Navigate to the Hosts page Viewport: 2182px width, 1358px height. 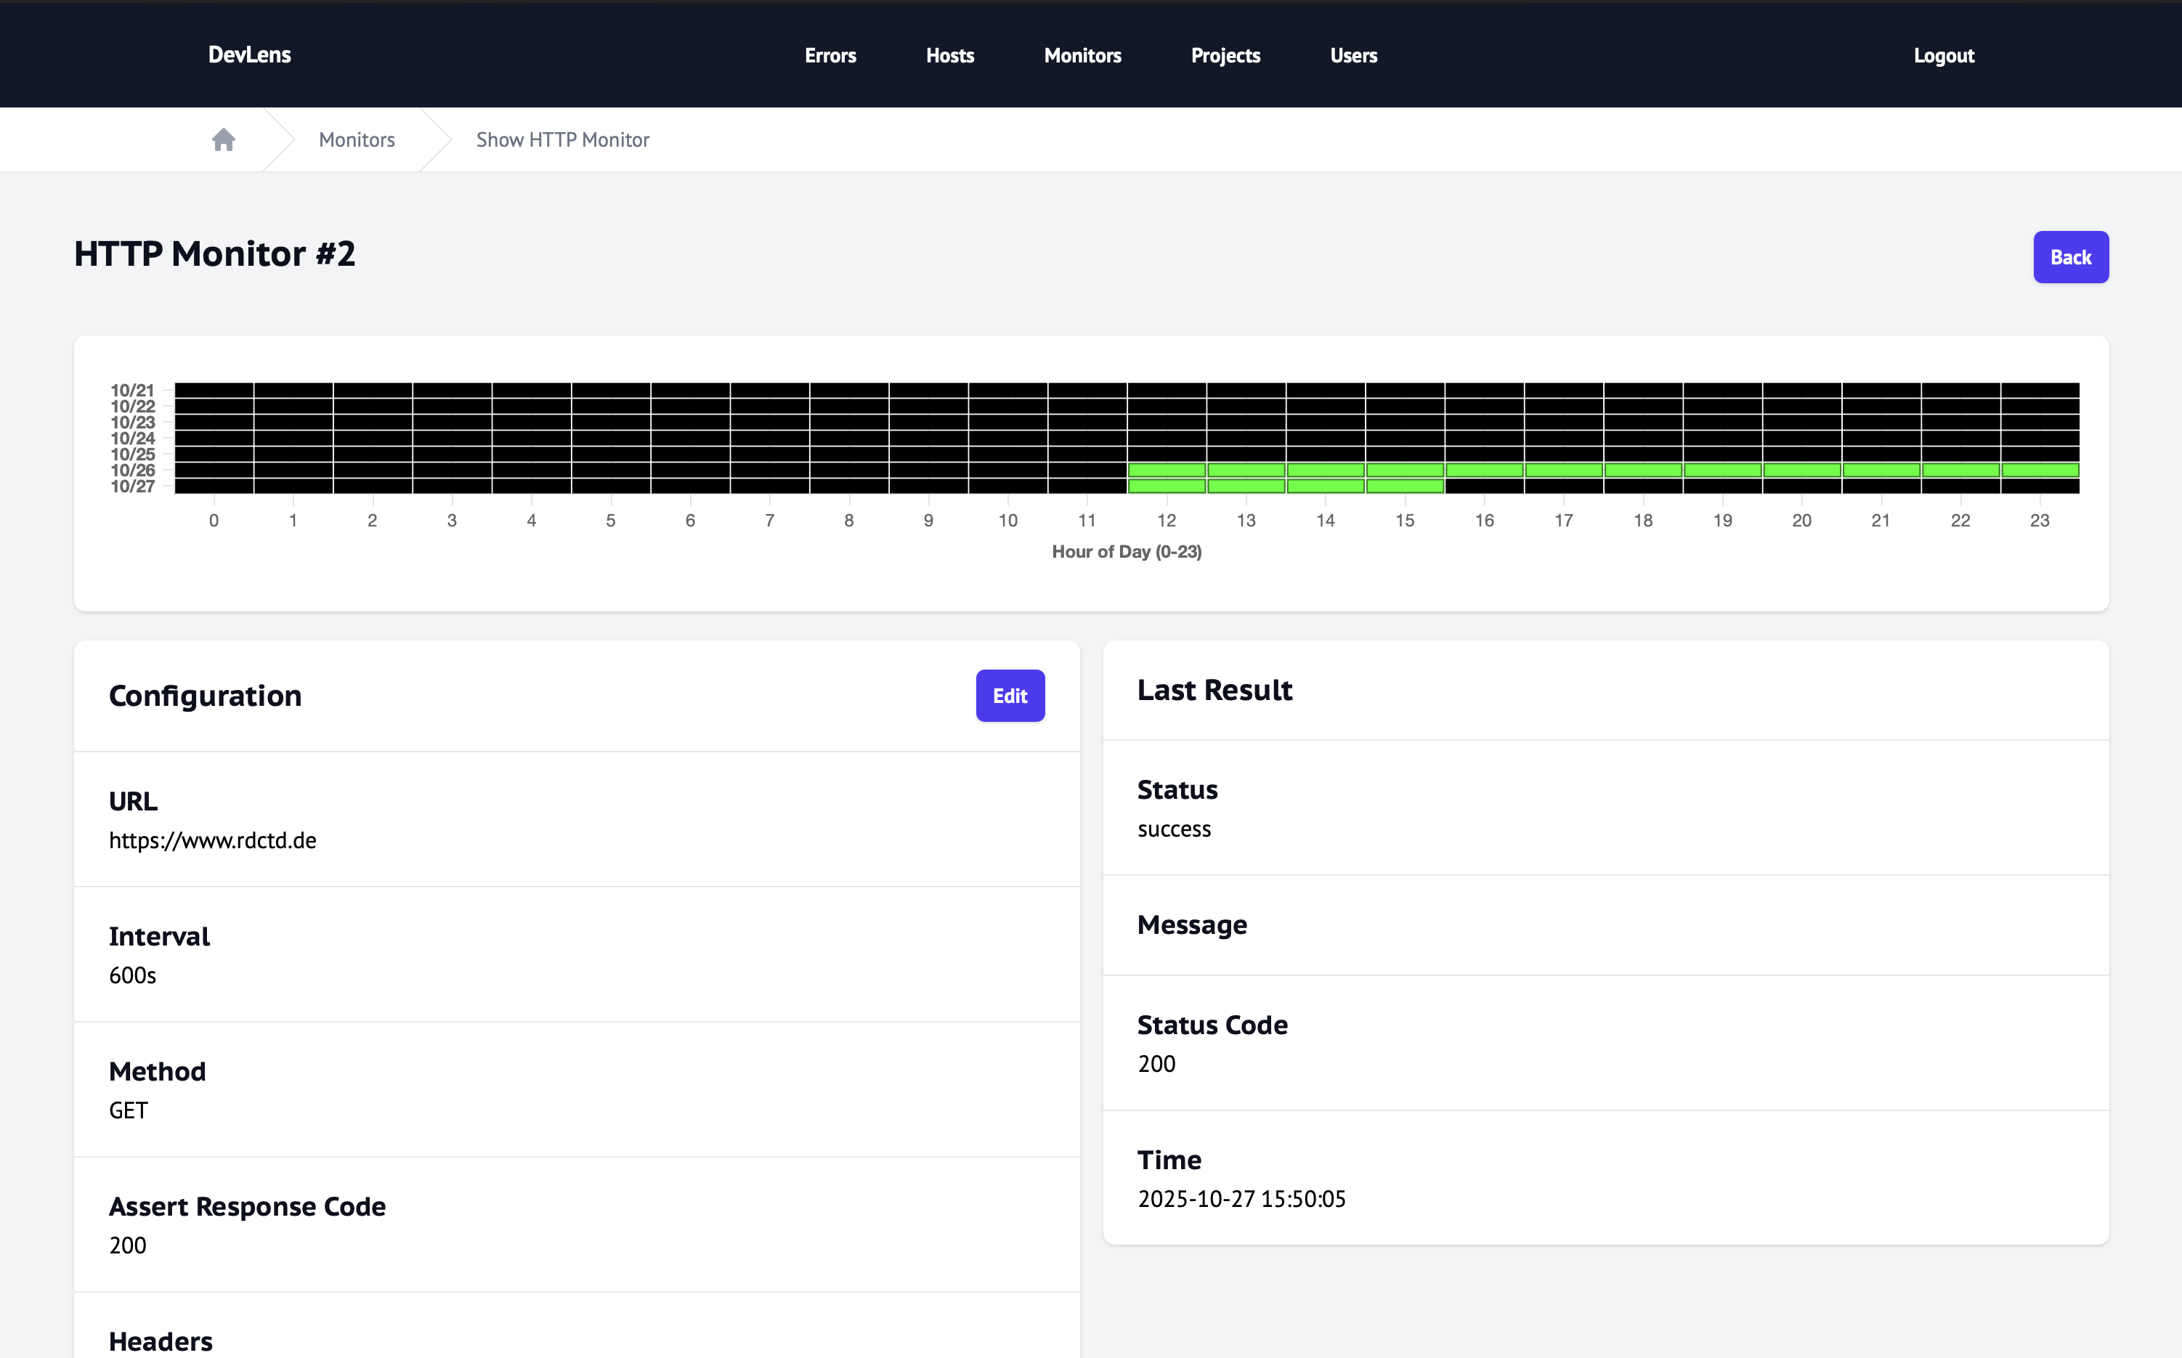pos(949,54)
